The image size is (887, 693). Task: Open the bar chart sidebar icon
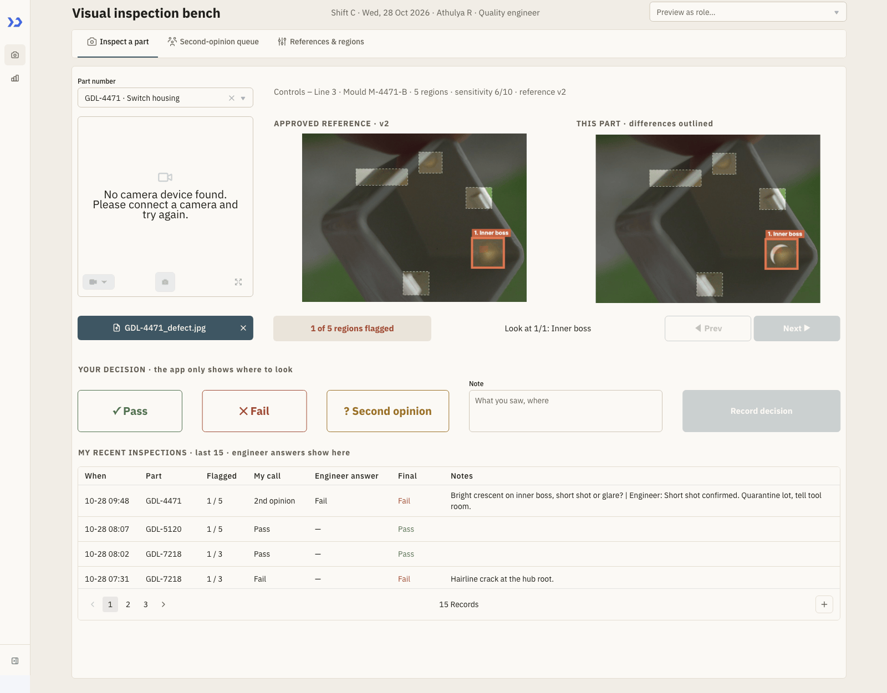pos(15,78)
